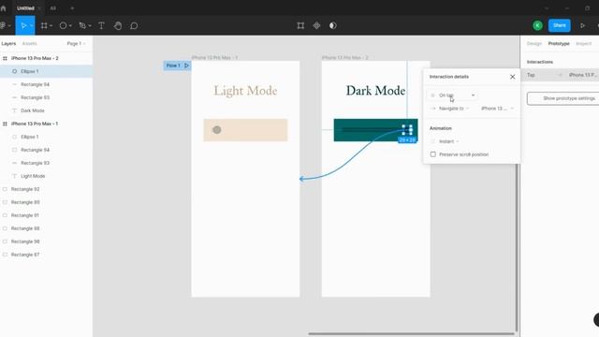The image size is (599, 337).
Task: Switch to the Inspect tab
Action: point(583,44)
